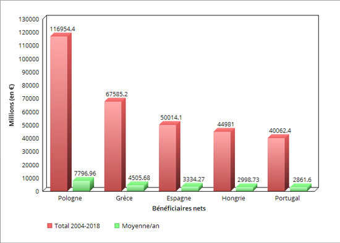Click the Pologne category label
The image size is (340, 243).
coord(70,198)
